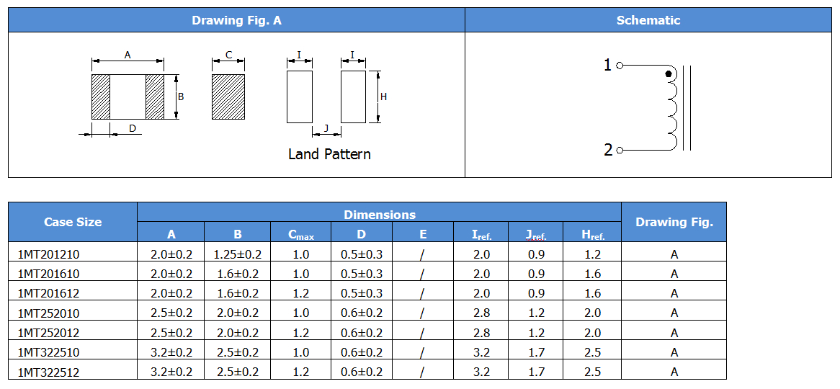Click terminal 1 of the schematic
The height and width of the screenshot is (389, 840).
click(x=620, y=66)
